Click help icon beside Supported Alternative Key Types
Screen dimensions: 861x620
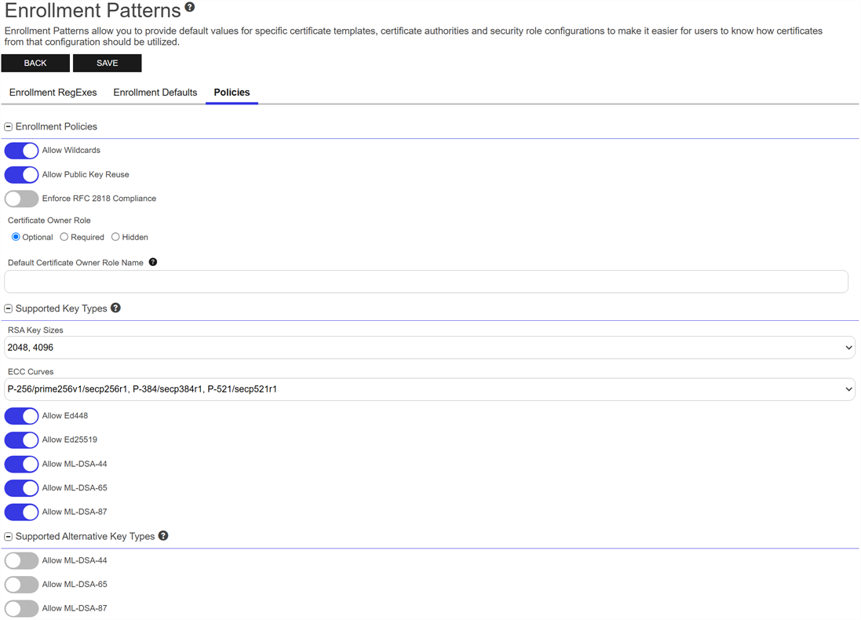click(x=163, y=535)
